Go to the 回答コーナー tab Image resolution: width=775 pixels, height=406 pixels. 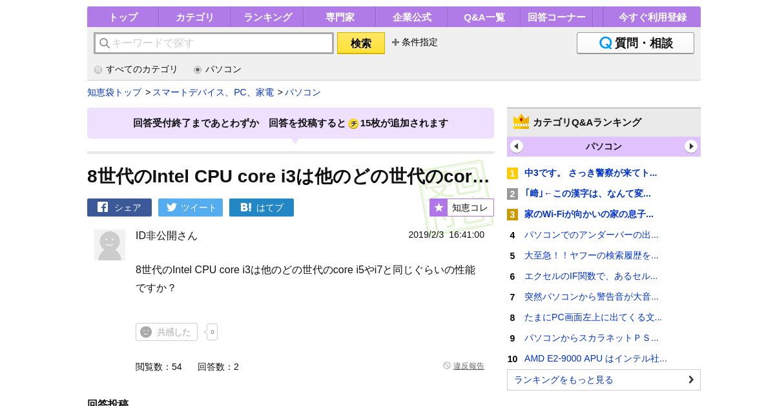pyautogui.click(x=557, y=17)
